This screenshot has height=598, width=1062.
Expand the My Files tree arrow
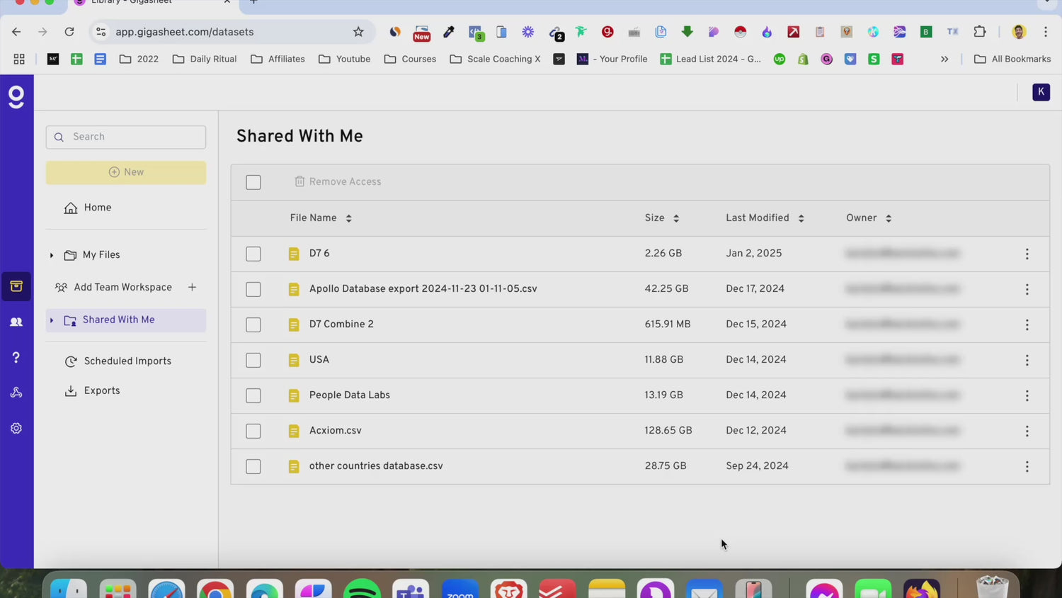tap(52, 255)
